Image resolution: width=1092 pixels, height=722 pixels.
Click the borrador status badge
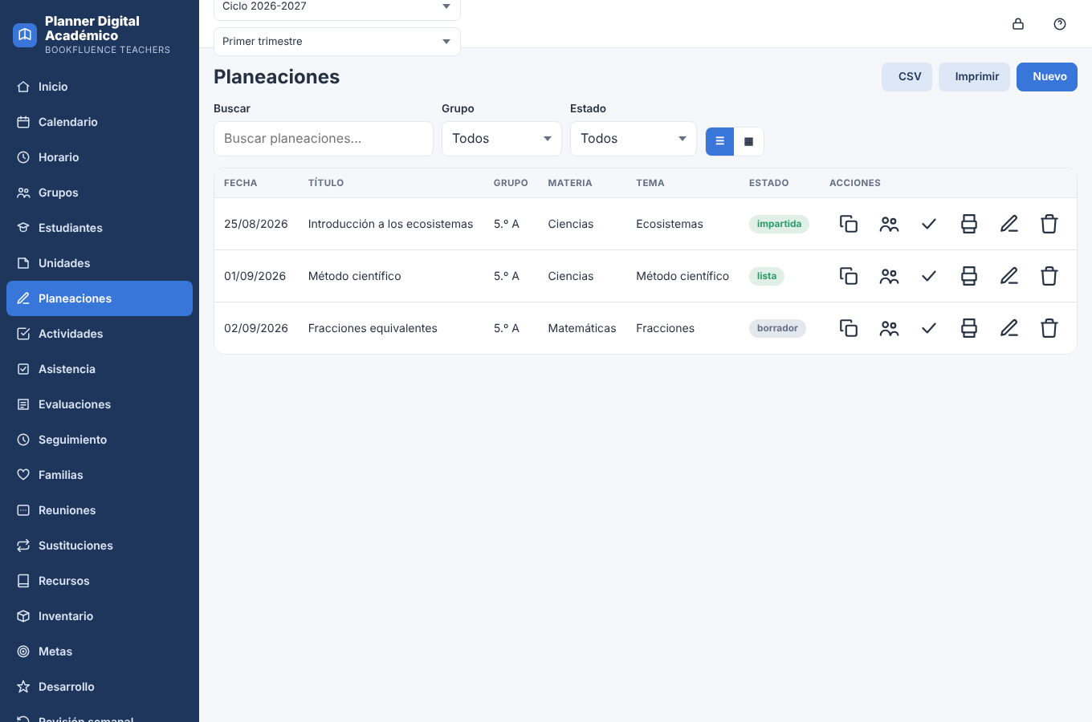click(x=777, y=328)
